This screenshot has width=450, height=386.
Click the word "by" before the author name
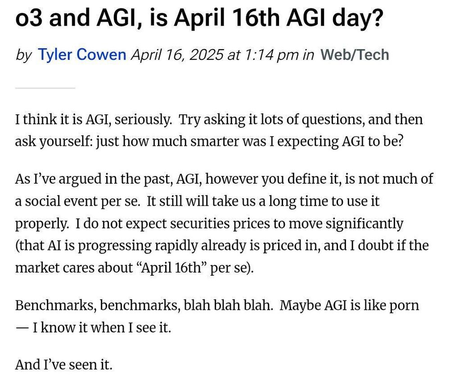point(24,55)
